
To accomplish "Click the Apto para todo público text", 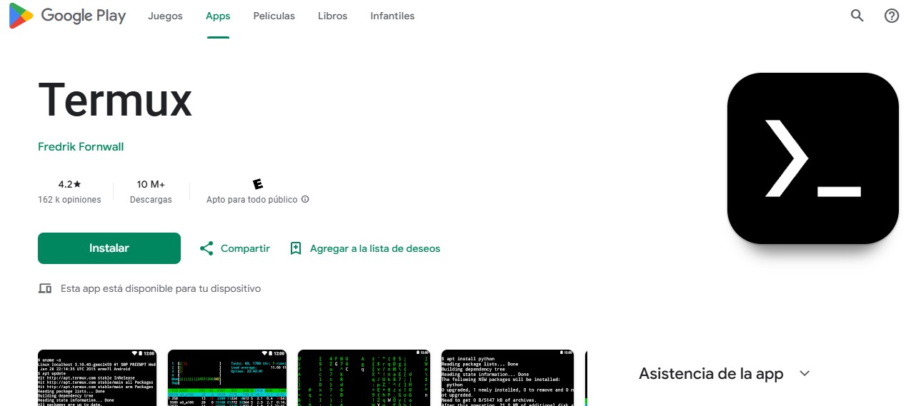I will (x=252, y=200).
